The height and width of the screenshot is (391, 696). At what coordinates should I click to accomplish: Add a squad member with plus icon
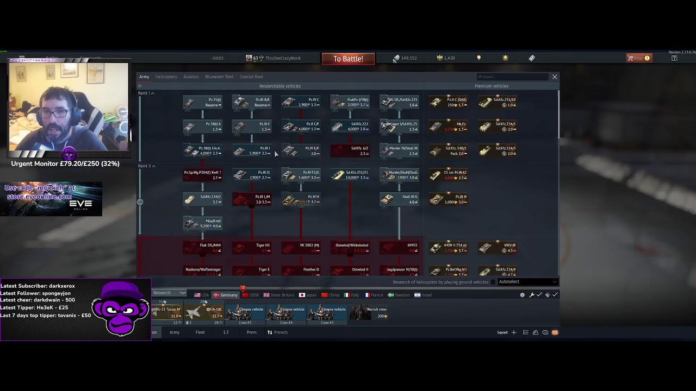click(514, 332)
